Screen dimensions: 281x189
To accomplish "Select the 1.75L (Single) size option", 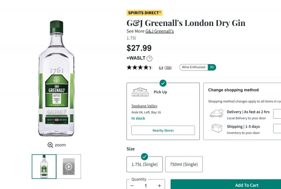I will (x=144, y=164).
